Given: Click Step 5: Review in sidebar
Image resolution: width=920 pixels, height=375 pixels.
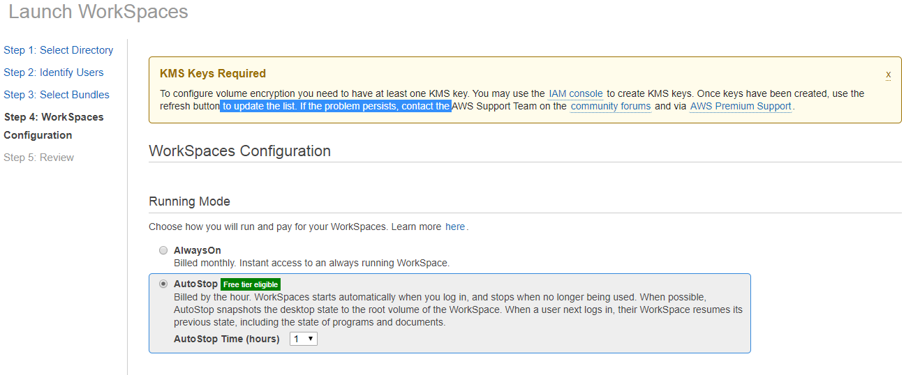Looking at the screenshot, I should click(38, 158).
